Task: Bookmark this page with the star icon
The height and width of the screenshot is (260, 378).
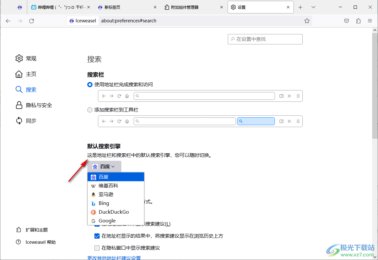Action: (x=307, y=21)
